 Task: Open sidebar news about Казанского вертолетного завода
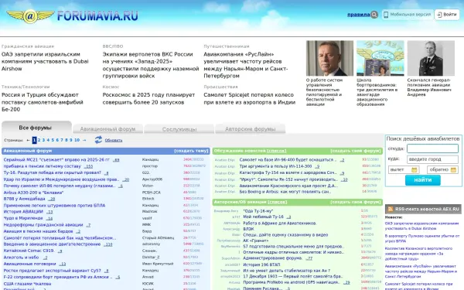[x=418, y=254]
